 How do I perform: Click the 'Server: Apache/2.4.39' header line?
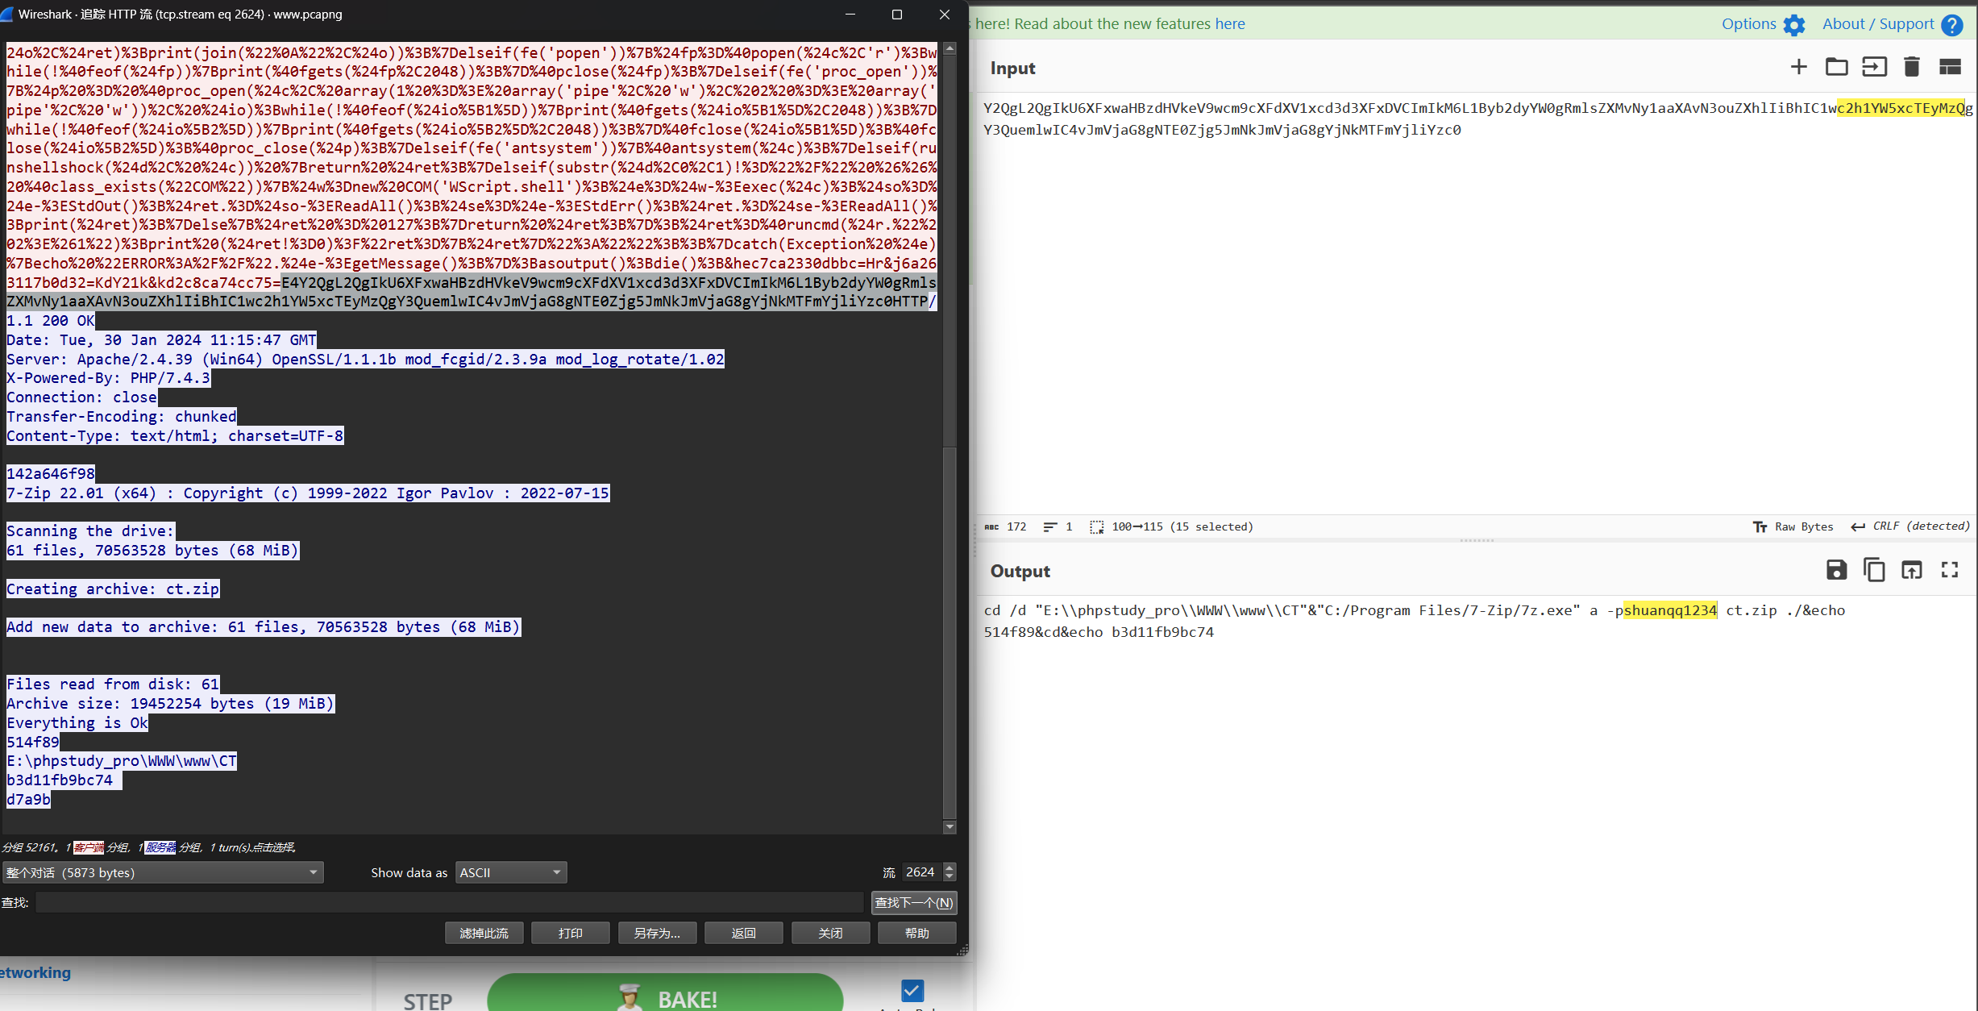tap(365, 359)
